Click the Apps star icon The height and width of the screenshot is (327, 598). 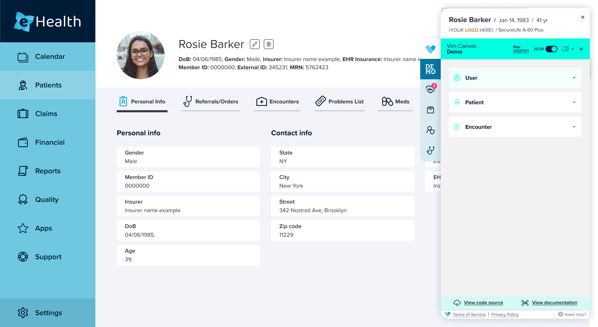pos(23,228)
